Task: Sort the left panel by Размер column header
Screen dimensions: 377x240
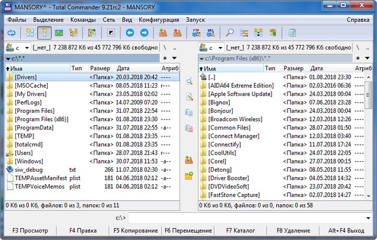Action: (101, 68)
